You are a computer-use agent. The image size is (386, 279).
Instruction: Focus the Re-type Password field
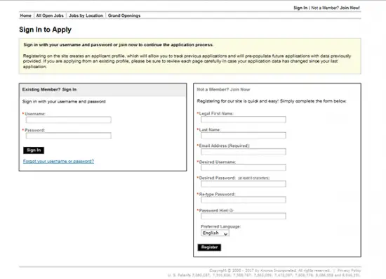[x=244, y=200]
